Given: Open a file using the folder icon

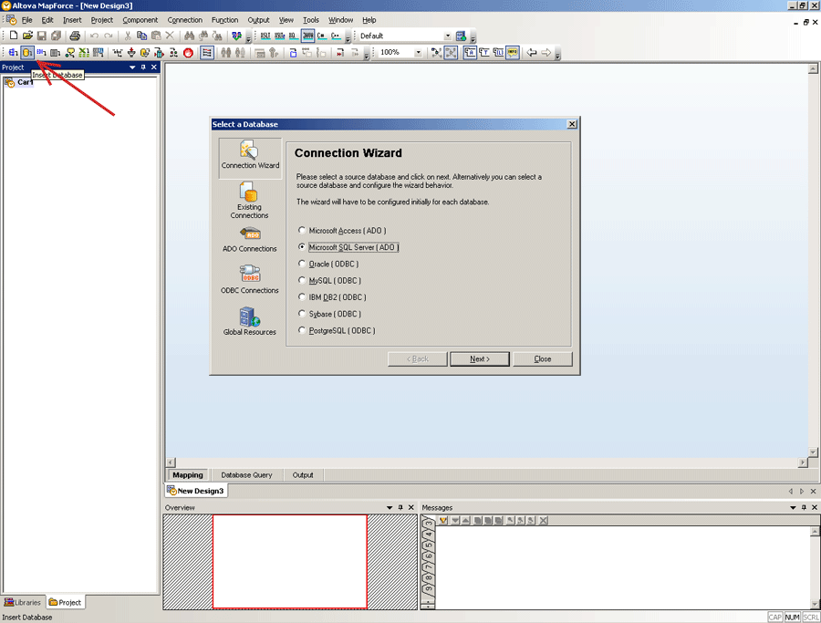Looking at the screenshot, I should tap(27, 36).
